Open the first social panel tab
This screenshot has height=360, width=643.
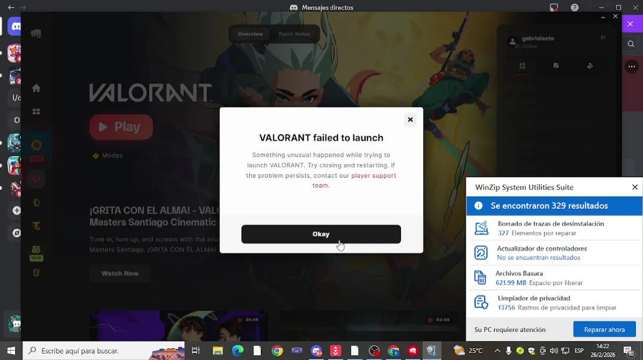coord(522,66)
